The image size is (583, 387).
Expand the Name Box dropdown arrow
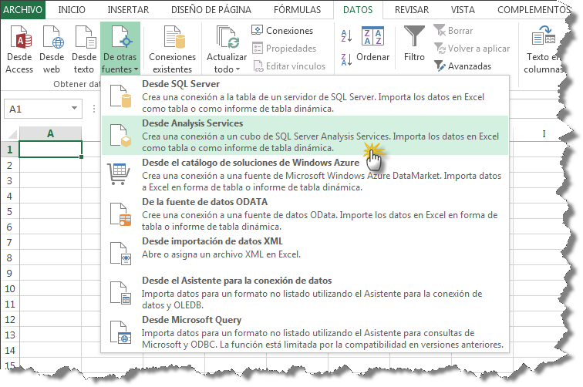[x=74, y=109]
